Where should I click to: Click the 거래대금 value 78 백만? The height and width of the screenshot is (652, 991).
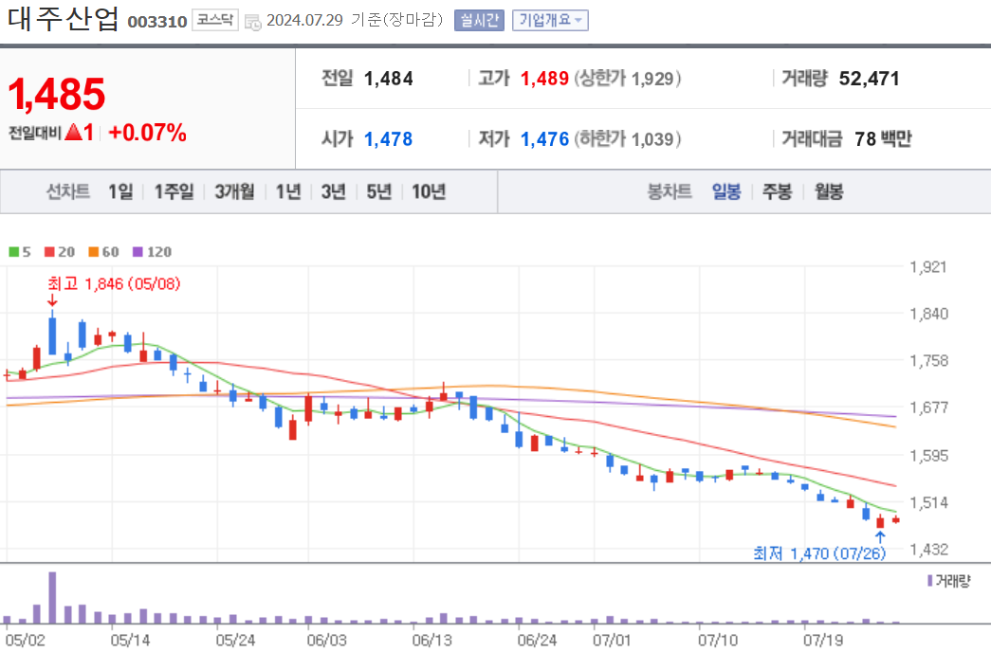[883, 139]
